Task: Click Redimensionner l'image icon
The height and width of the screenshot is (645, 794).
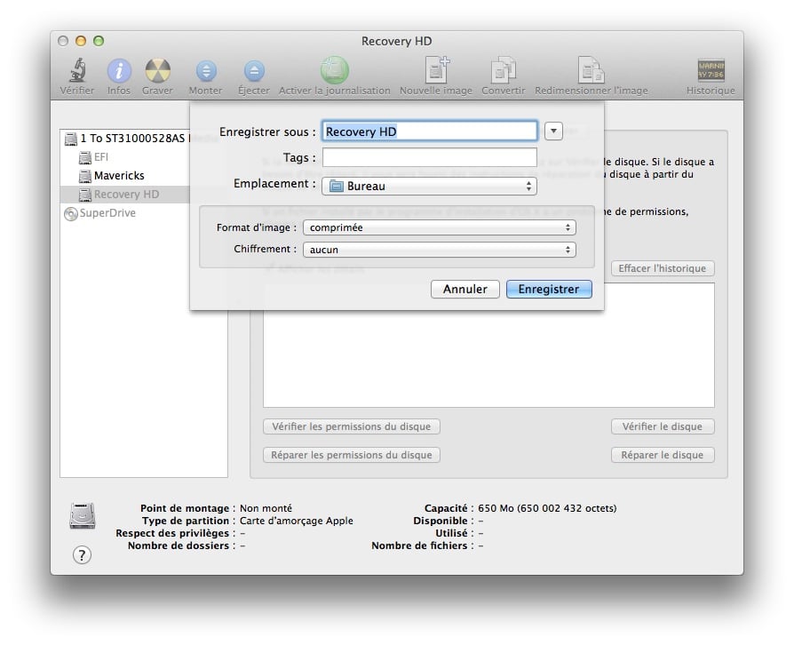Action: [591, 71]
